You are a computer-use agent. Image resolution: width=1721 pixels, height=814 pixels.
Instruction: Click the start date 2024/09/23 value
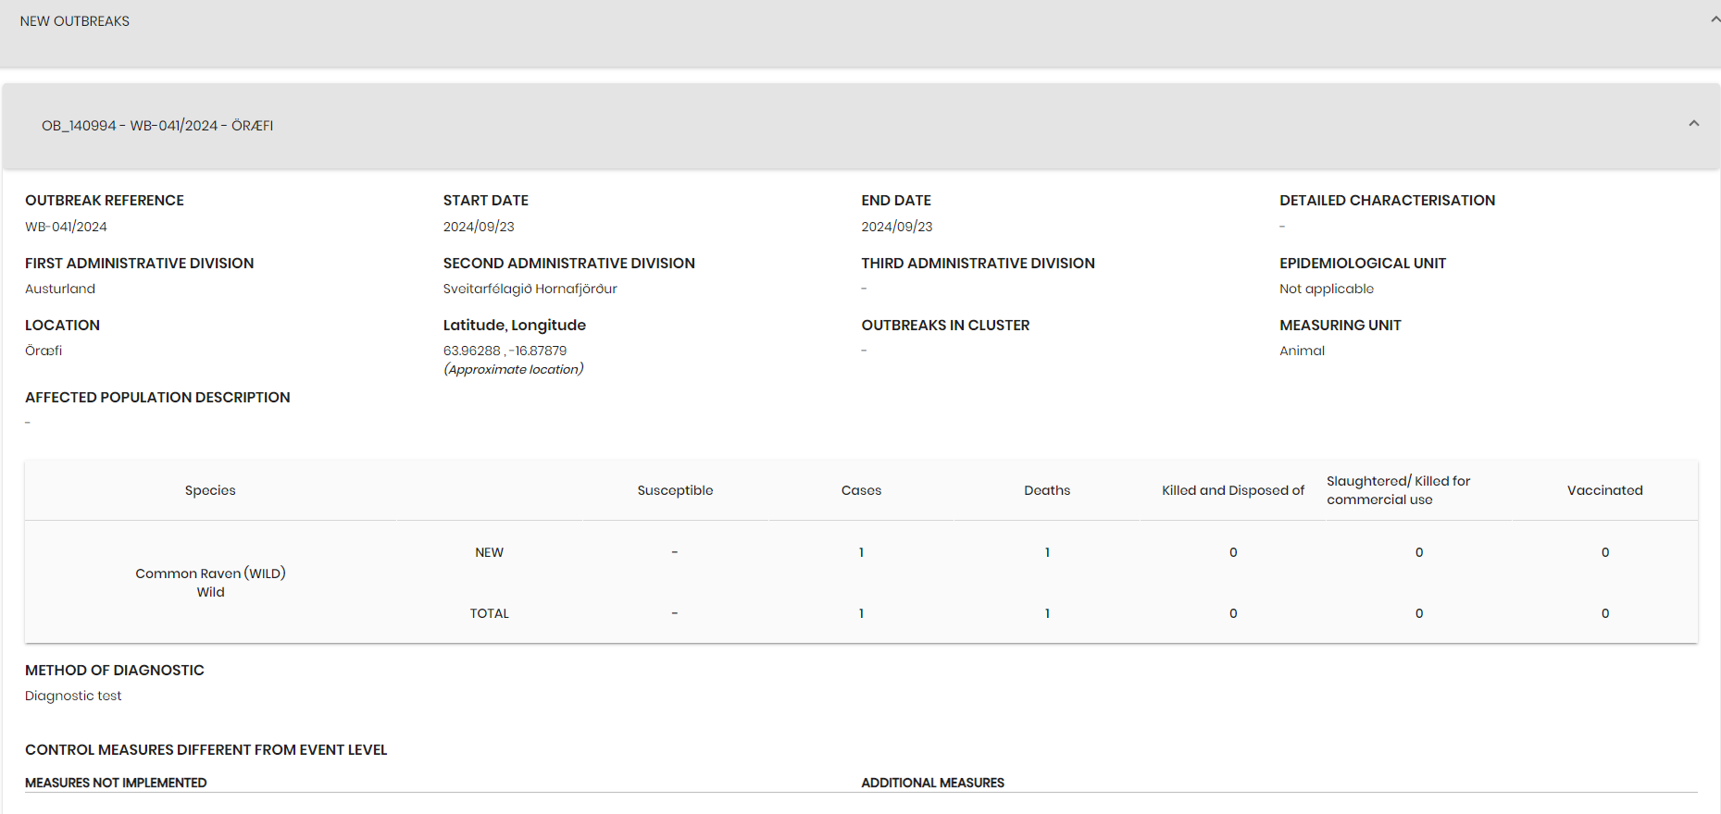click(479, 227)
